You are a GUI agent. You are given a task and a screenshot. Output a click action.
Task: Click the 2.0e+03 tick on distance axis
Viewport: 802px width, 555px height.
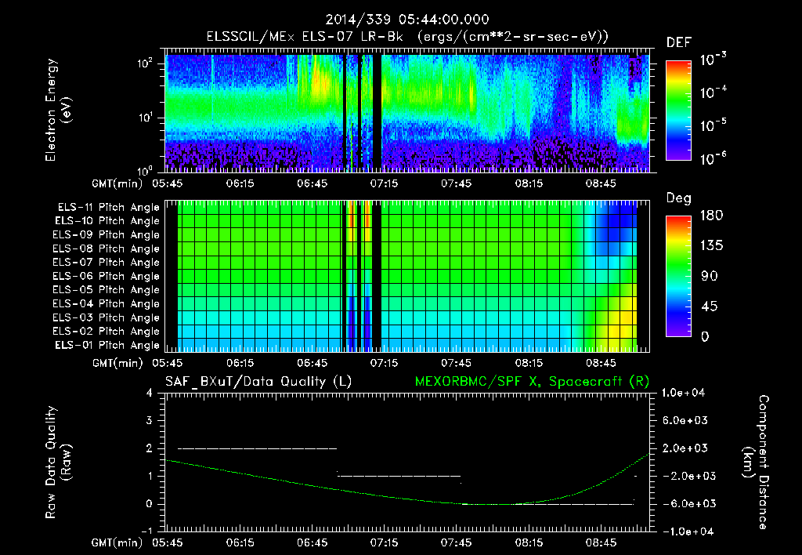(685, 448)
